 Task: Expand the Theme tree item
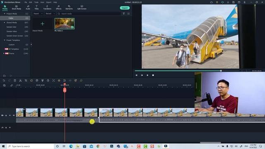click(x=4, y=53)
